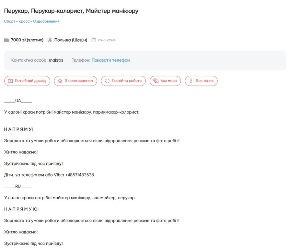Click the briefcase icon in the experience tag
The image size is (288, 248).
point(10,81)
